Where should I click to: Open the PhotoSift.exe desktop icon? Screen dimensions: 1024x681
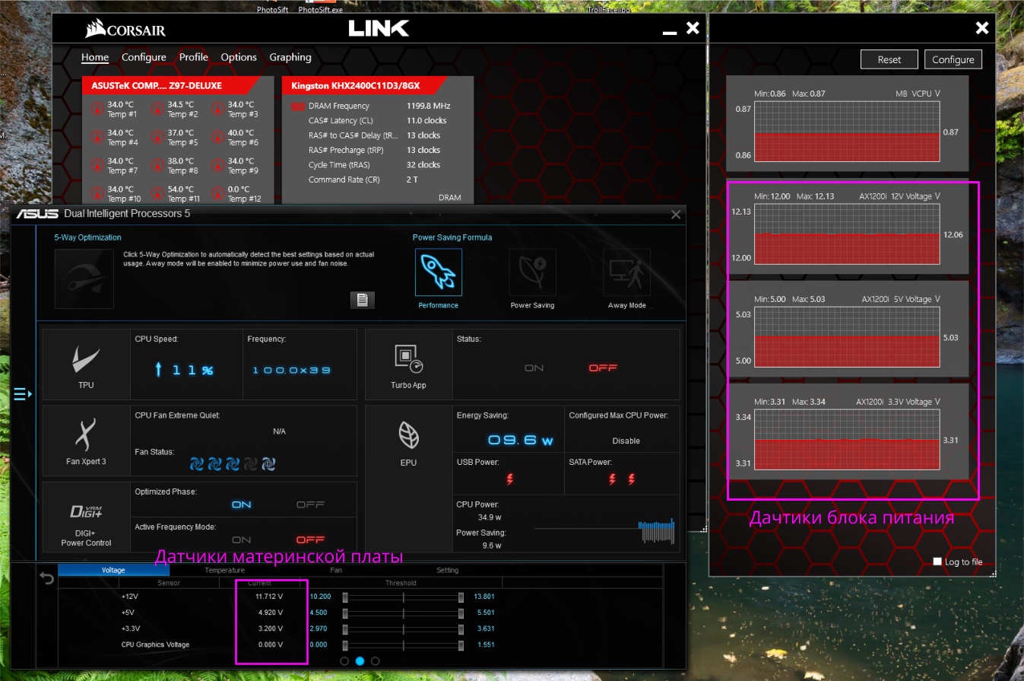[320, 8]
